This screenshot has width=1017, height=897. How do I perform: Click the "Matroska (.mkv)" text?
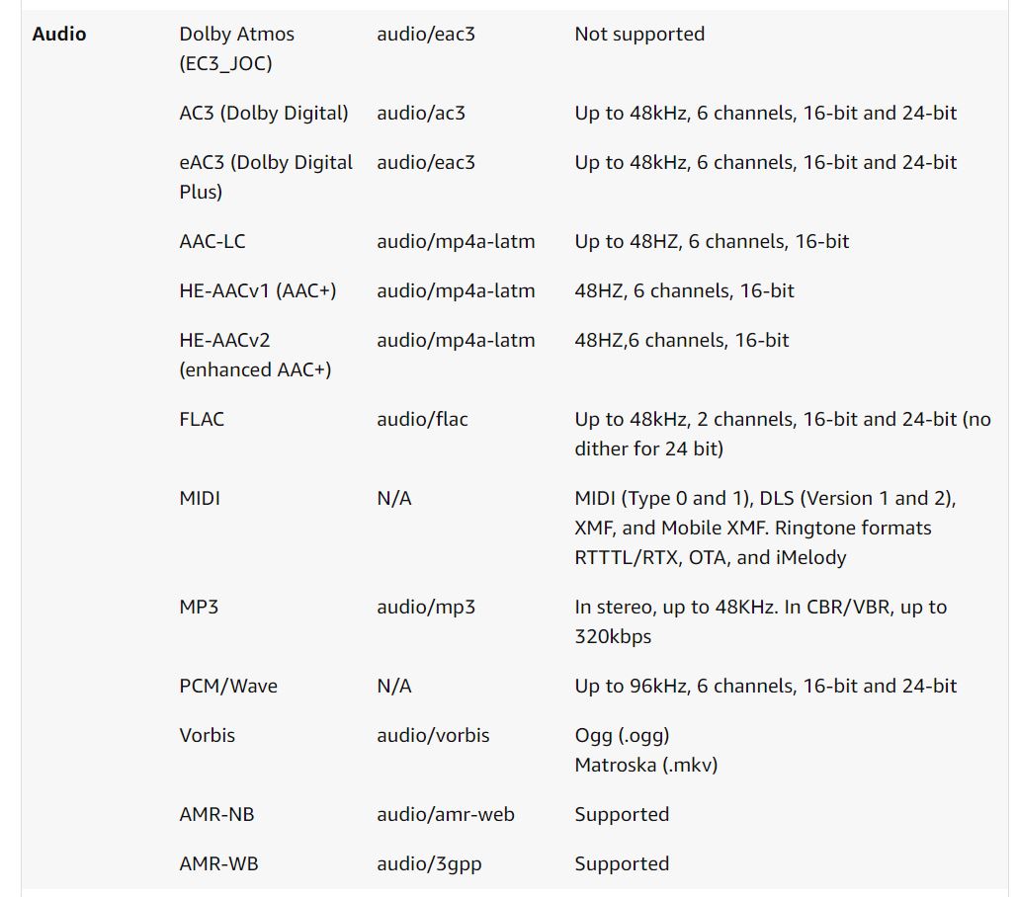tap(646, 765)
